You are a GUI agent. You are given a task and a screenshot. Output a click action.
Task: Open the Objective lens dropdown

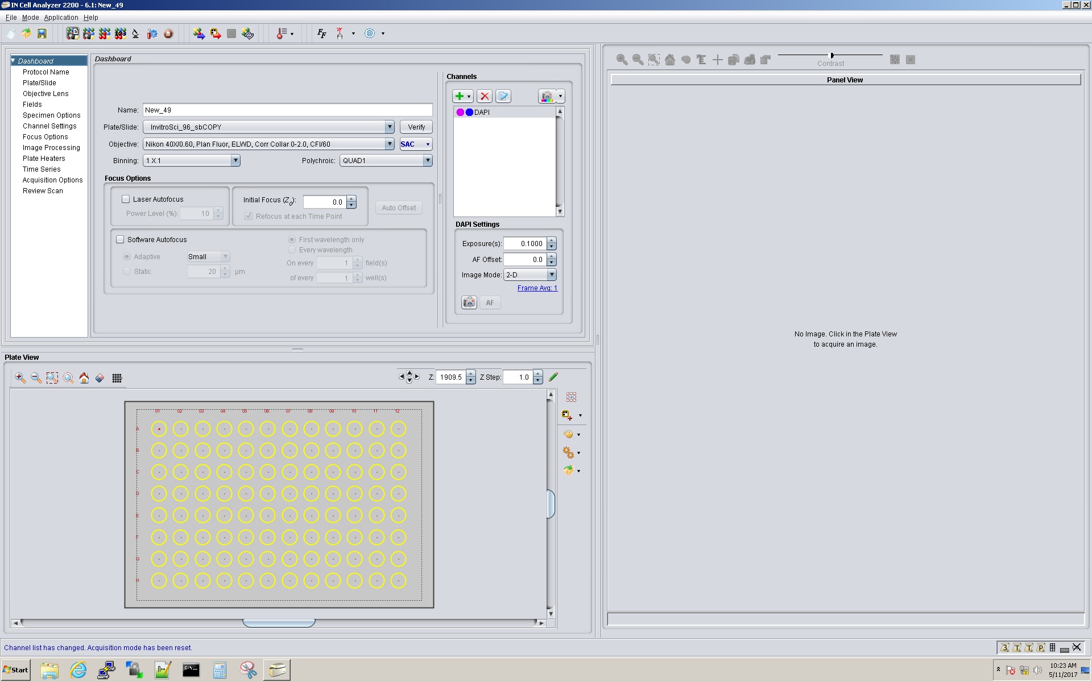click(390, 144)
